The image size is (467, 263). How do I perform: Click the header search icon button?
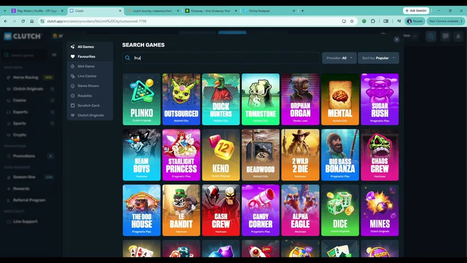pos(431,36)
